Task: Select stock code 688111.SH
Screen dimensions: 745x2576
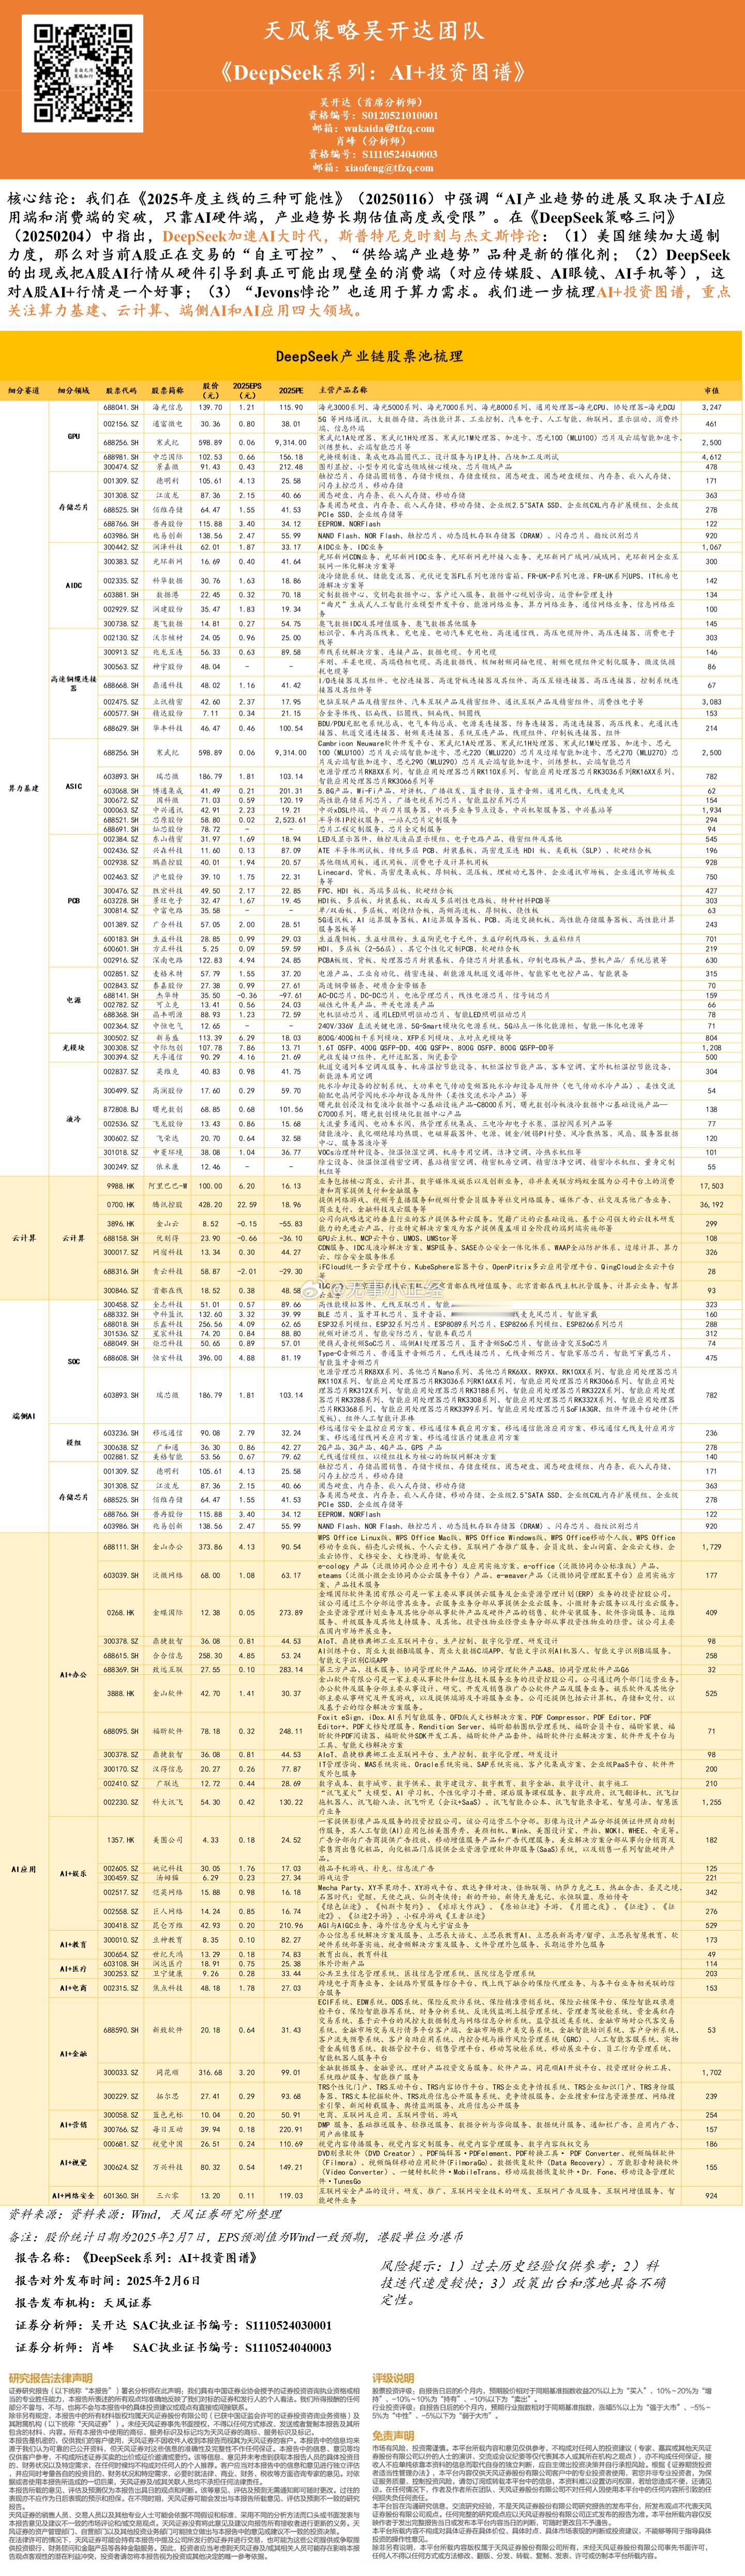Action: tap(121, 1546)
